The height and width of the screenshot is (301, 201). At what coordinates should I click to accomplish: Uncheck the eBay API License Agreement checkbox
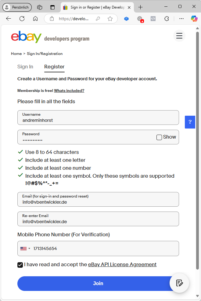coord(20,265)
